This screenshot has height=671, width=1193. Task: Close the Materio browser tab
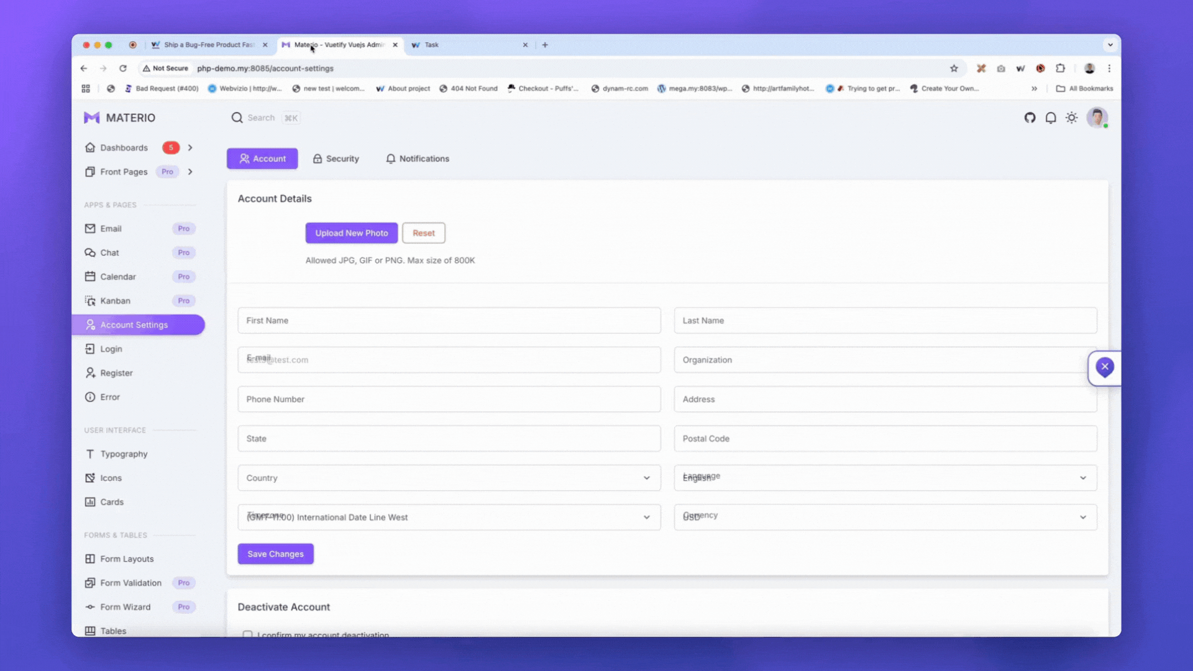click(395, 45)
